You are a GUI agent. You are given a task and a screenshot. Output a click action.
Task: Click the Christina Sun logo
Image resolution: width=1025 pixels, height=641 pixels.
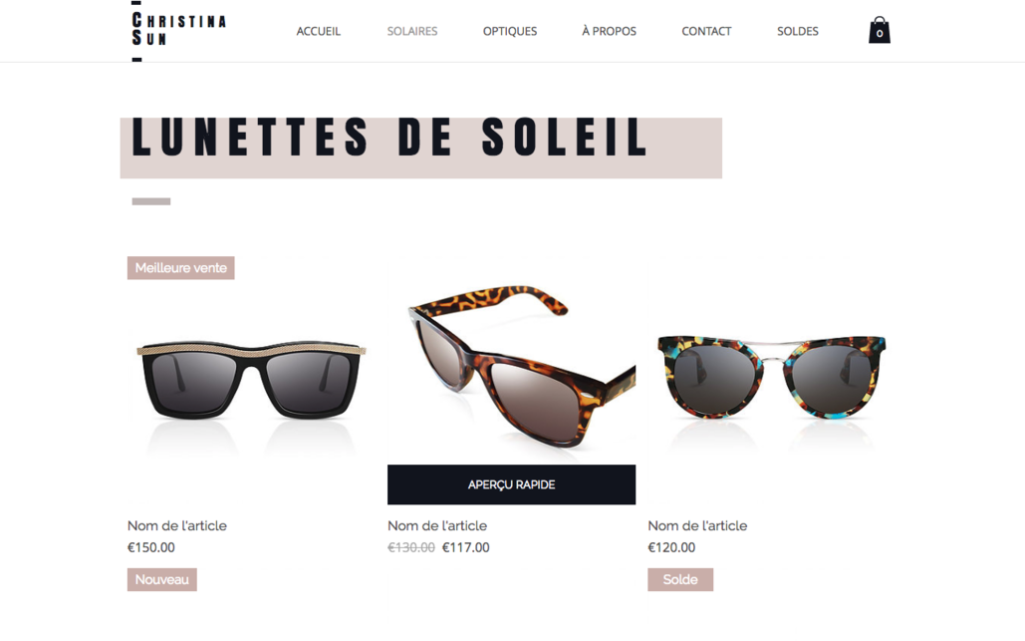(x=179, y=30)
